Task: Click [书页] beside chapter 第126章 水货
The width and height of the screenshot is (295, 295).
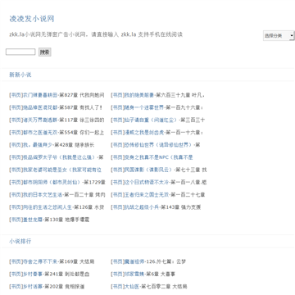Action: tap(16, 207)
